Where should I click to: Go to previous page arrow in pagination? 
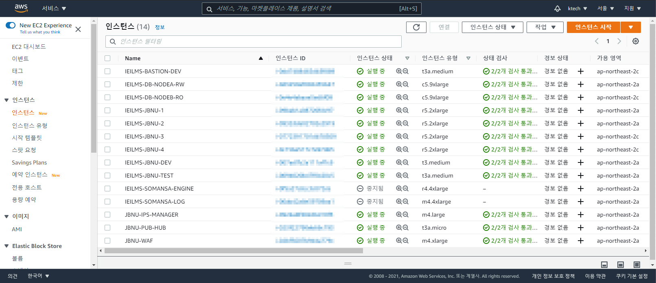click(x=597, y=41)
